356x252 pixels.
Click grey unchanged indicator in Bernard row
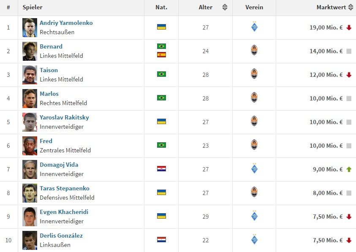pos(349,51)
